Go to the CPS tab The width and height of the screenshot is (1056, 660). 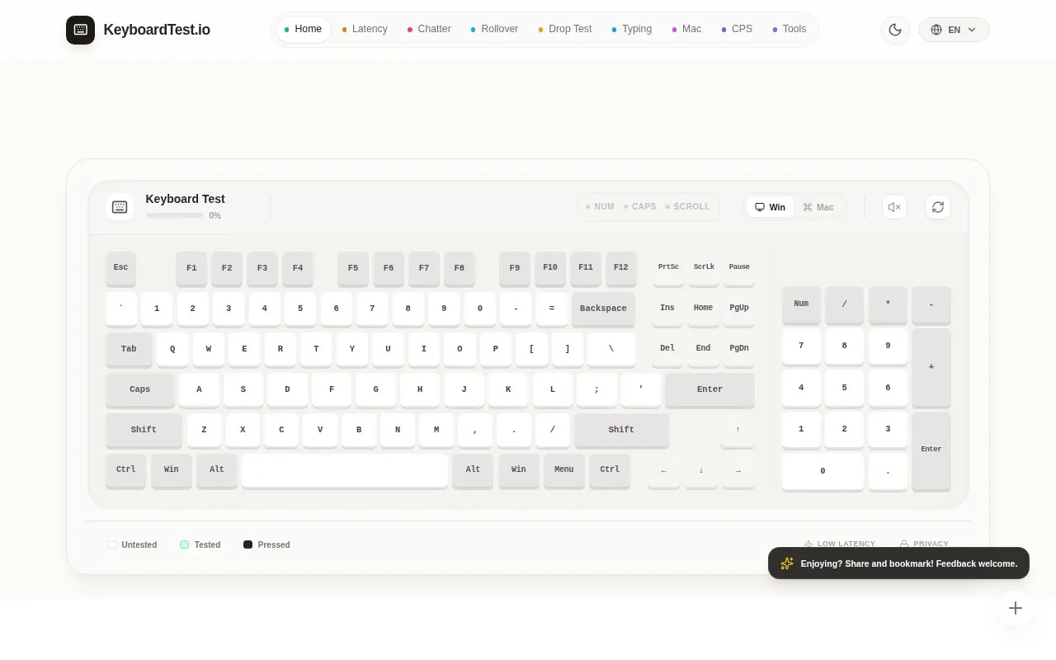737,29
